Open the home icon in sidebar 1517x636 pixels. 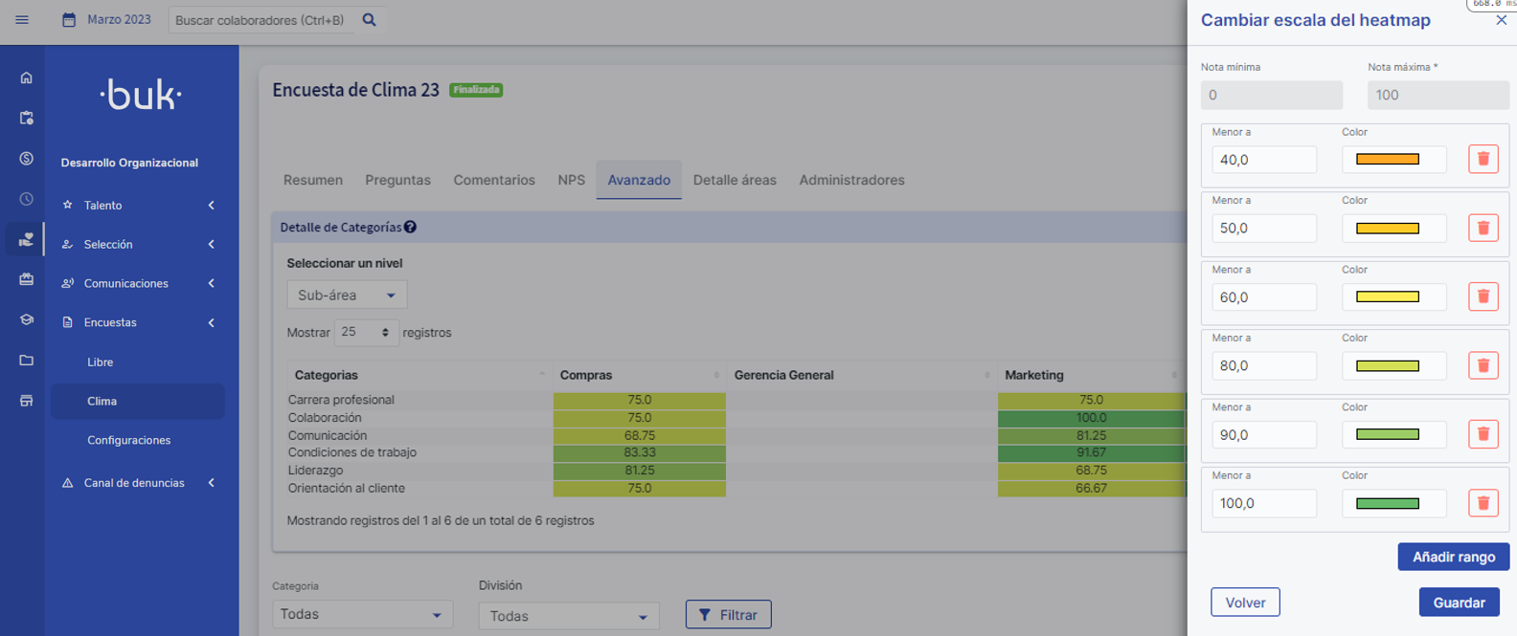(x=26, y=78)
